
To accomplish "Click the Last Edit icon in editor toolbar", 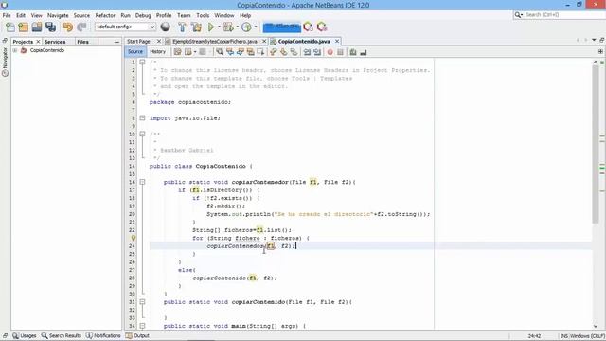I will [177, 52].
